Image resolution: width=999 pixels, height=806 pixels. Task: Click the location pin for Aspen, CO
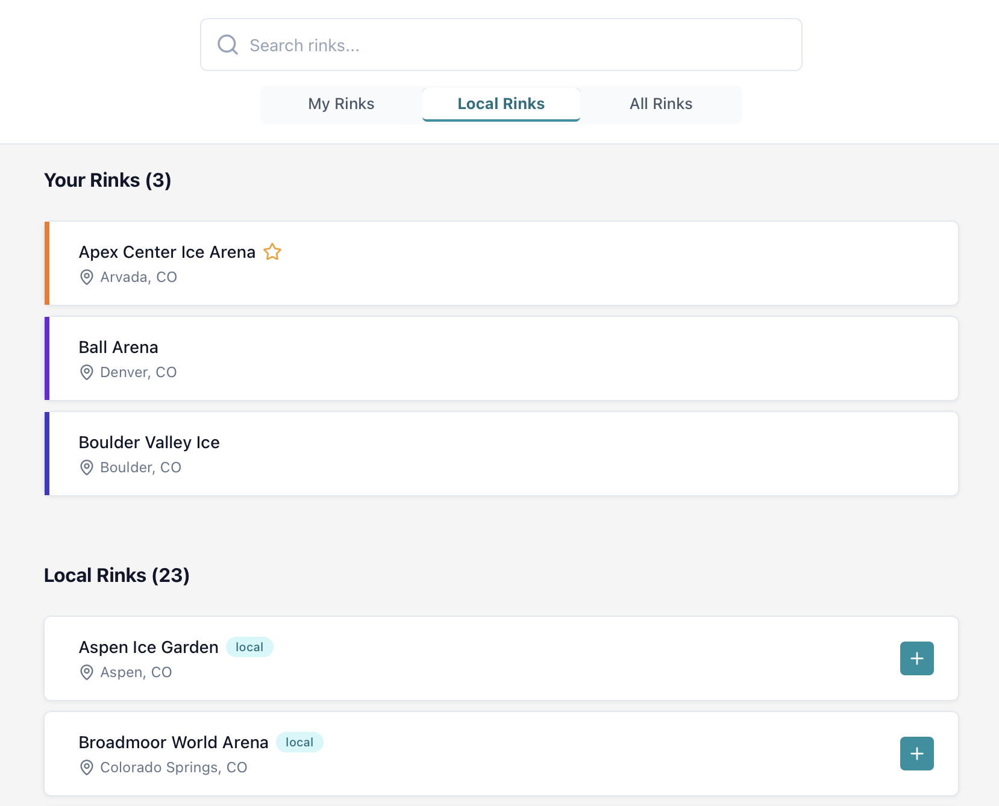click(x=86, y=673)
